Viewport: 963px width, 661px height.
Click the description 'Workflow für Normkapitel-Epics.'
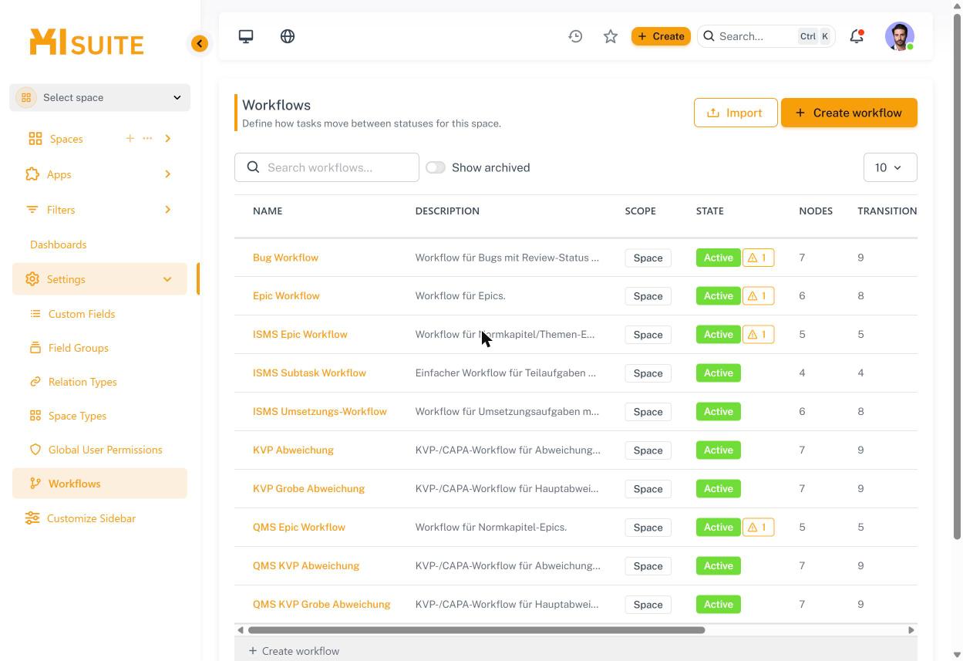pyautogui.click(x=491, y=528)
